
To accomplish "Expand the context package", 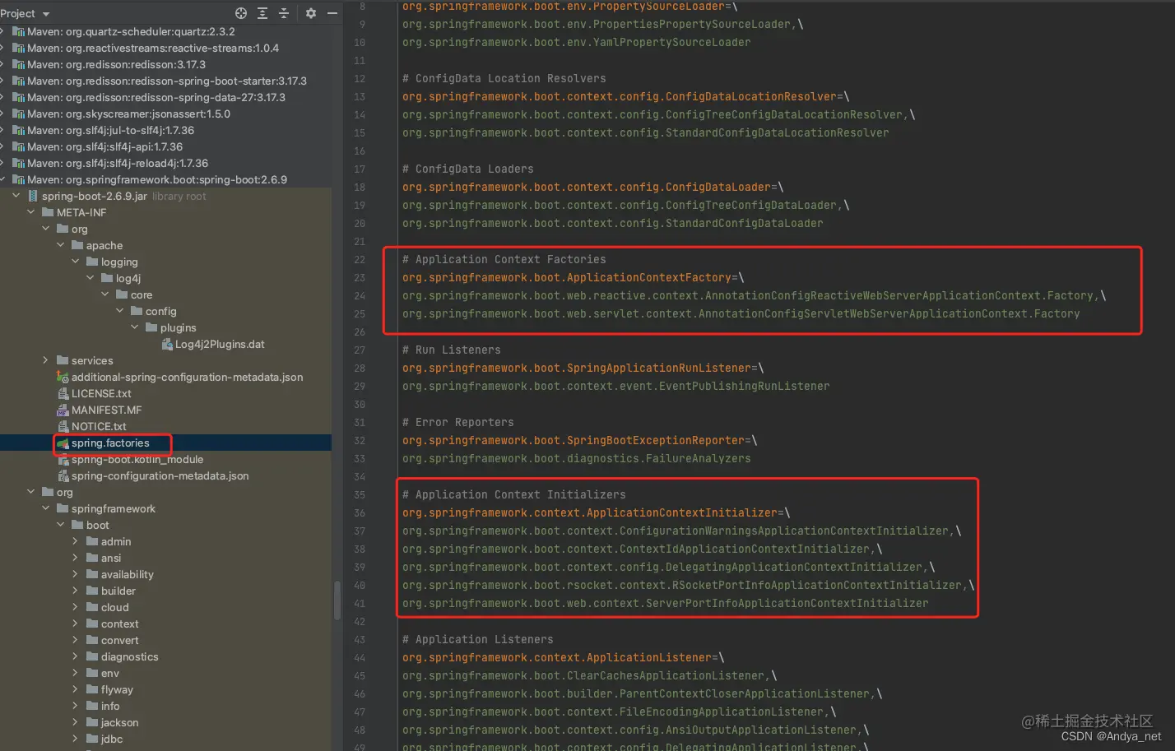I will [75, 624].
